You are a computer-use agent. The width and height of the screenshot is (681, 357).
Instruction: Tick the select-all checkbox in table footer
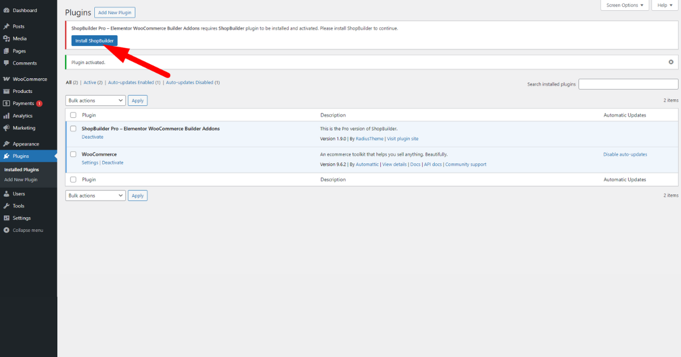click(x=73, y=180)
